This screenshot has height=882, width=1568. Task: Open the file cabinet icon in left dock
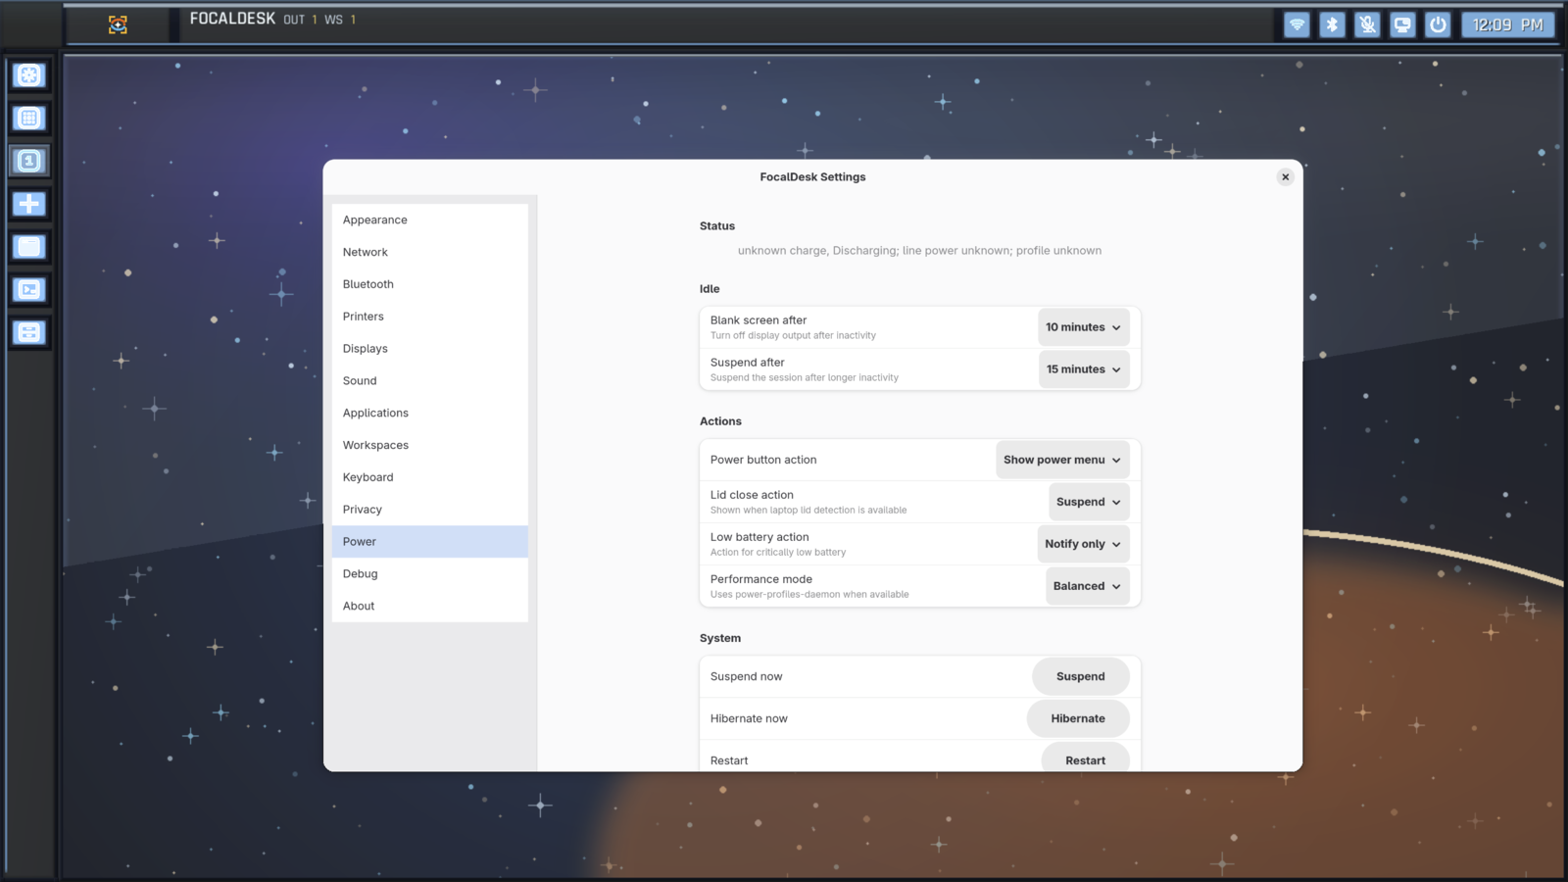(29, 332)
